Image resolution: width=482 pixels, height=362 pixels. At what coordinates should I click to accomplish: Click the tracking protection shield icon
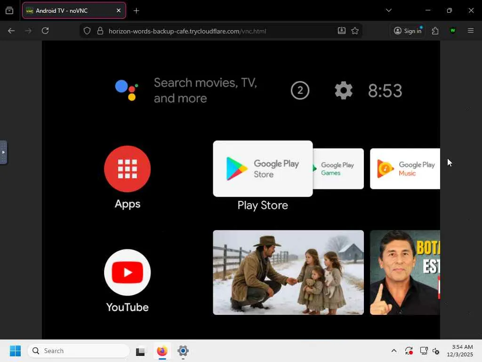(x=87, y=31)
